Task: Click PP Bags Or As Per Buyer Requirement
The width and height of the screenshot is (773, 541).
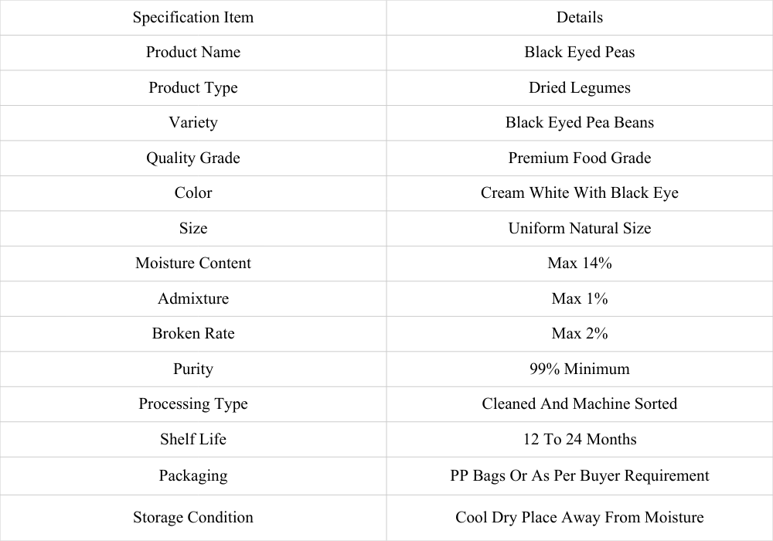Action: point(579,476)
